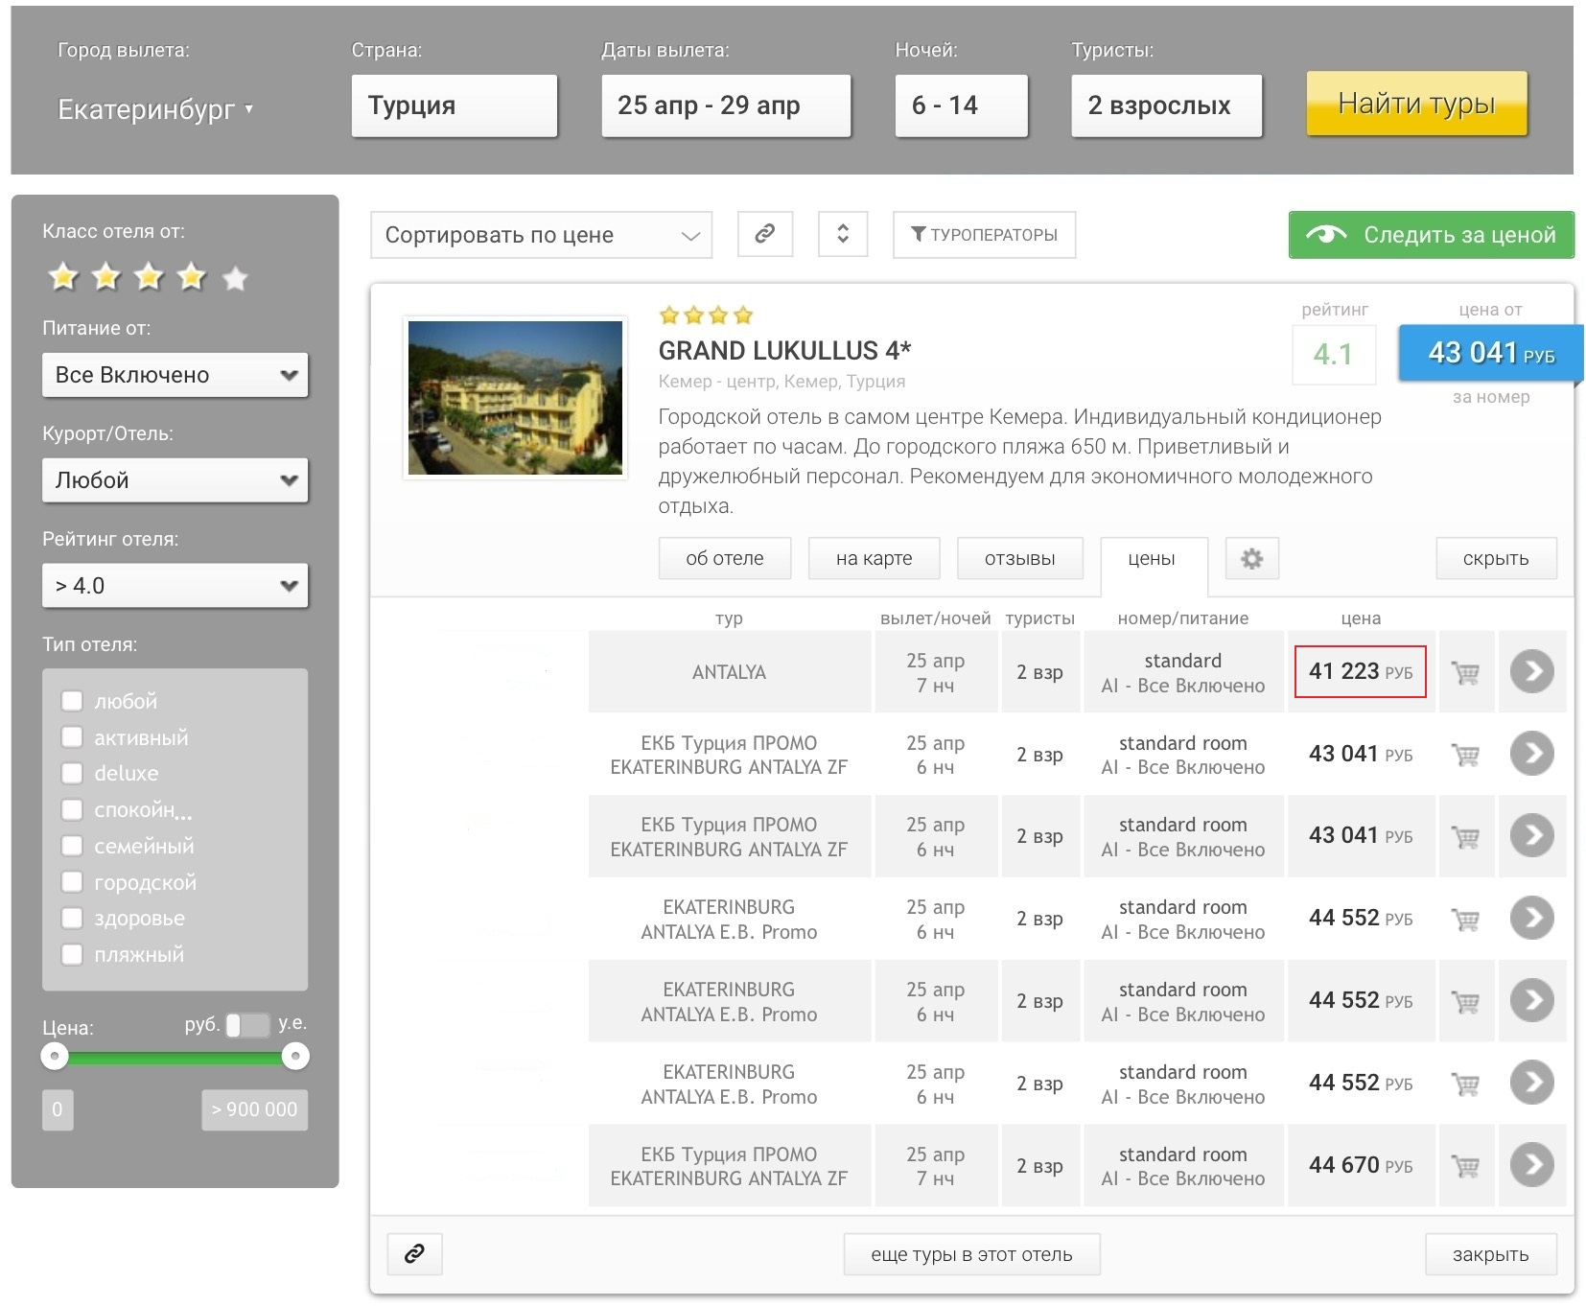The width and height of the screenshot is (1586, 1306).
Task: Open resort/hotel dropdown 'Любой'
Action: pos(175,480)
